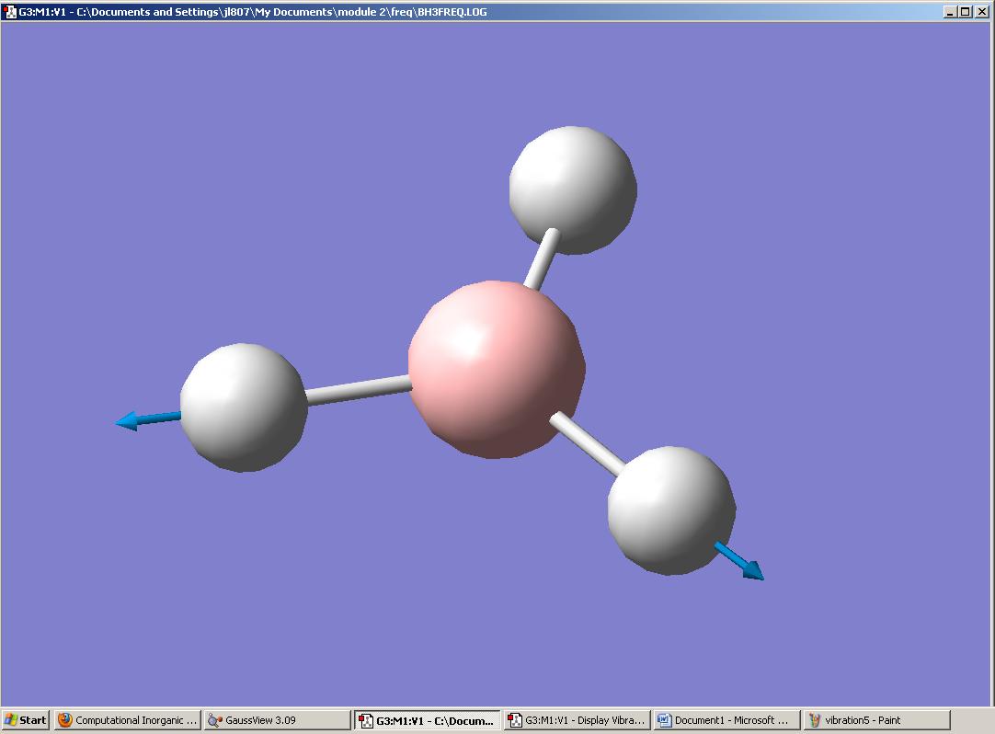Image resolution: width=995 pixels, height=734 pixels.
Task: Click the BH3FREQ.LOG title bar text
Action: point(253,11)
